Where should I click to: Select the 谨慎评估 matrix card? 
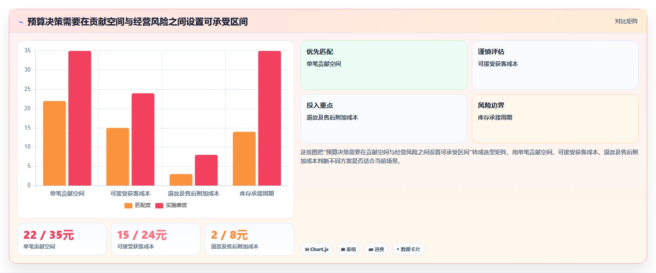(x=555, y=65)
